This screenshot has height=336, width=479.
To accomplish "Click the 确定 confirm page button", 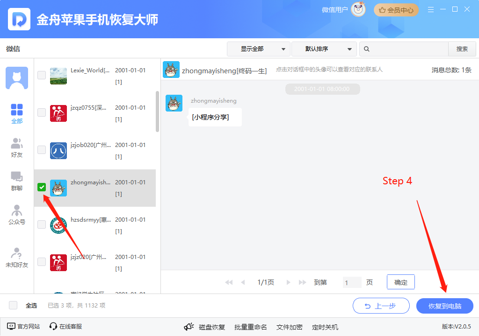I will click(x=401, y=282).
